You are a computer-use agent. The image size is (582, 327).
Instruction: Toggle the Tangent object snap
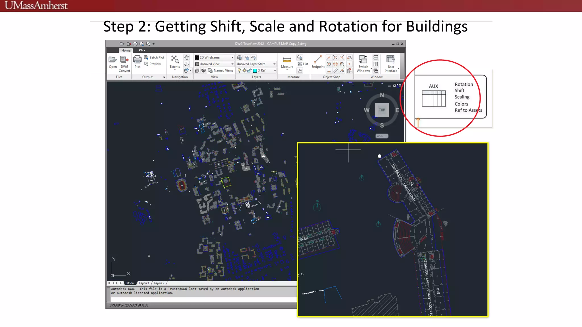click(342, 64)
